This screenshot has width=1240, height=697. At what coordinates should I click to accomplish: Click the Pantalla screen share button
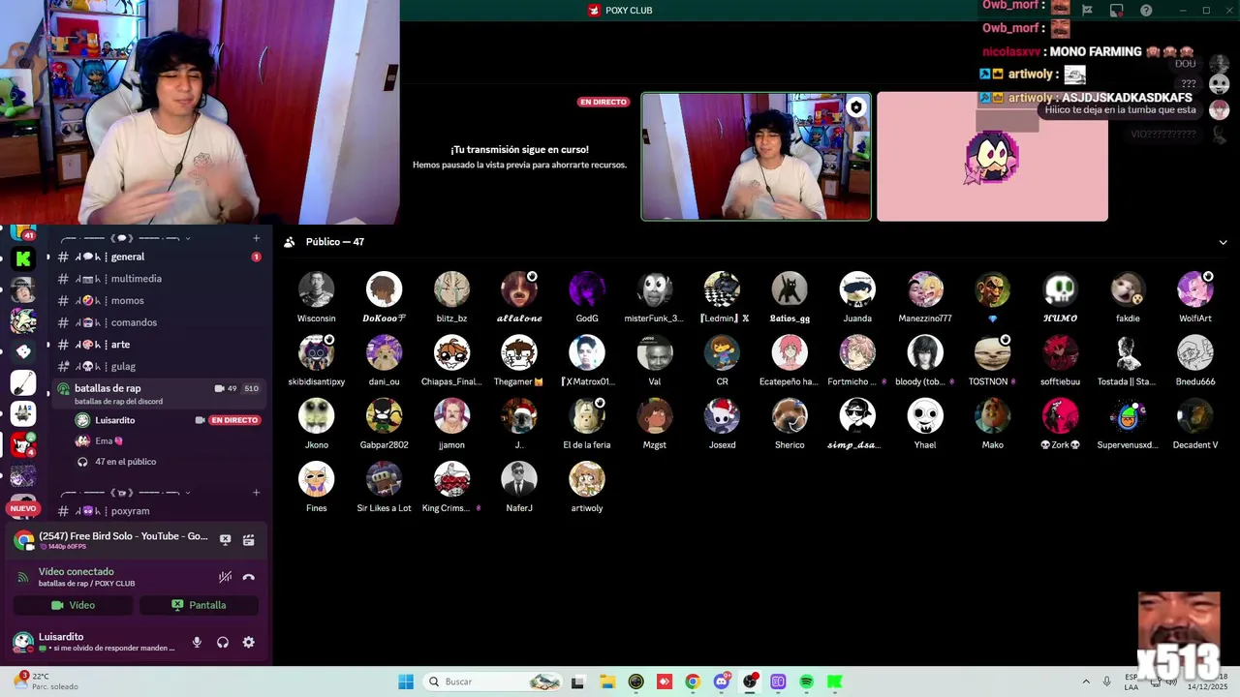point(199,605)
